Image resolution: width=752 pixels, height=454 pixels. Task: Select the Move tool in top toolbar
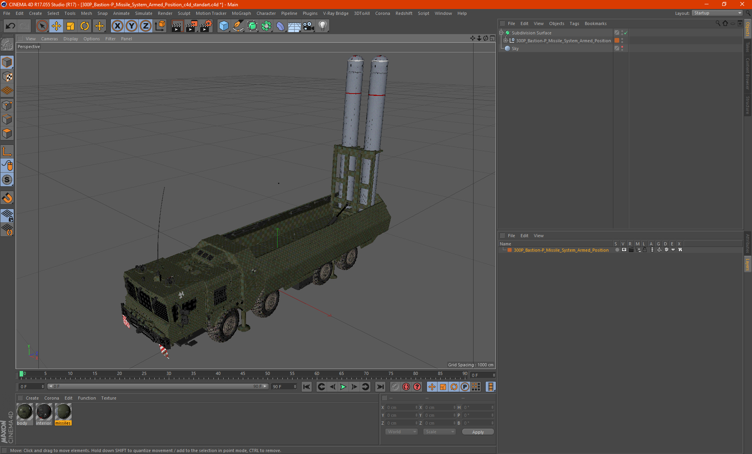tap(56, 26)
